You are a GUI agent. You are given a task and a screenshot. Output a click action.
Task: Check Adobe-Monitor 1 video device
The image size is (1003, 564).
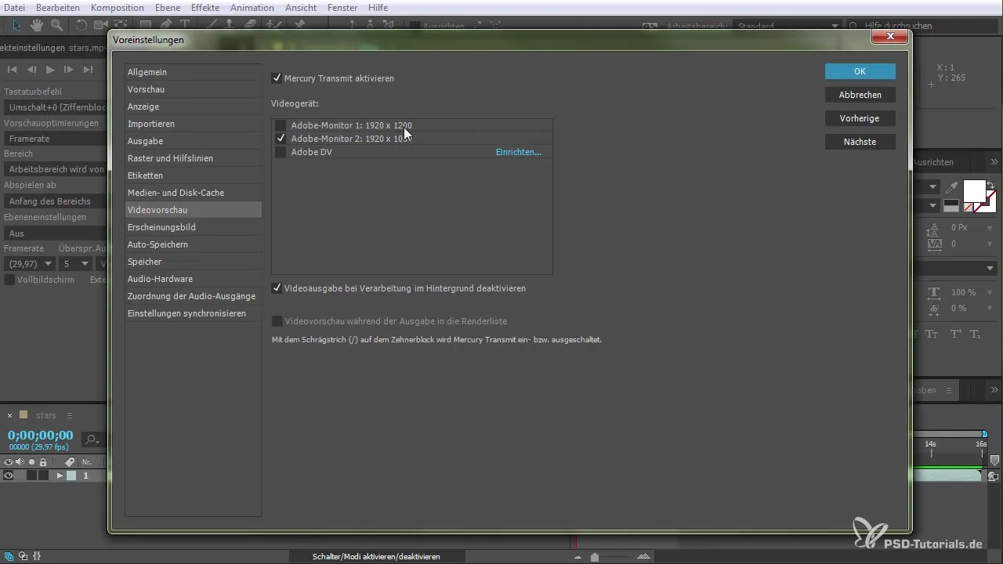280,125
